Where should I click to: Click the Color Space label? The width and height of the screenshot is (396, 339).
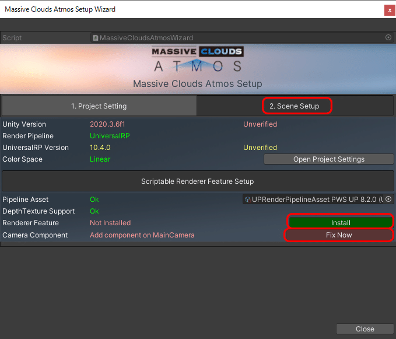tap(23, 159)
